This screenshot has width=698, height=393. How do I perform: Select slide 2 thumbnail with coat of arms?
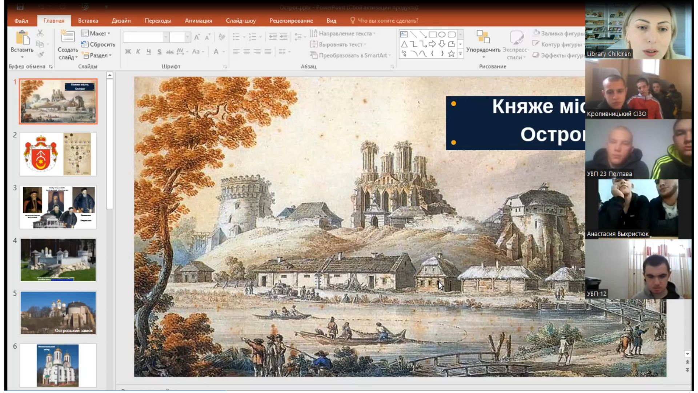[x=58, y=154]
